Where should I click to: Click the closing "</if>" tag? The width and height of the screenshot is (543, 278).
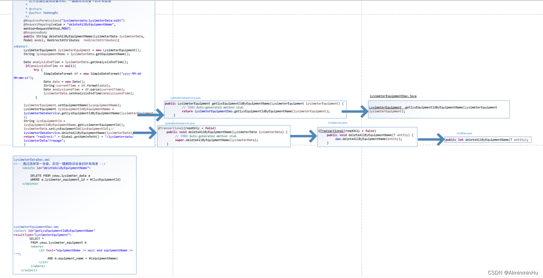[x=43, y=262]
